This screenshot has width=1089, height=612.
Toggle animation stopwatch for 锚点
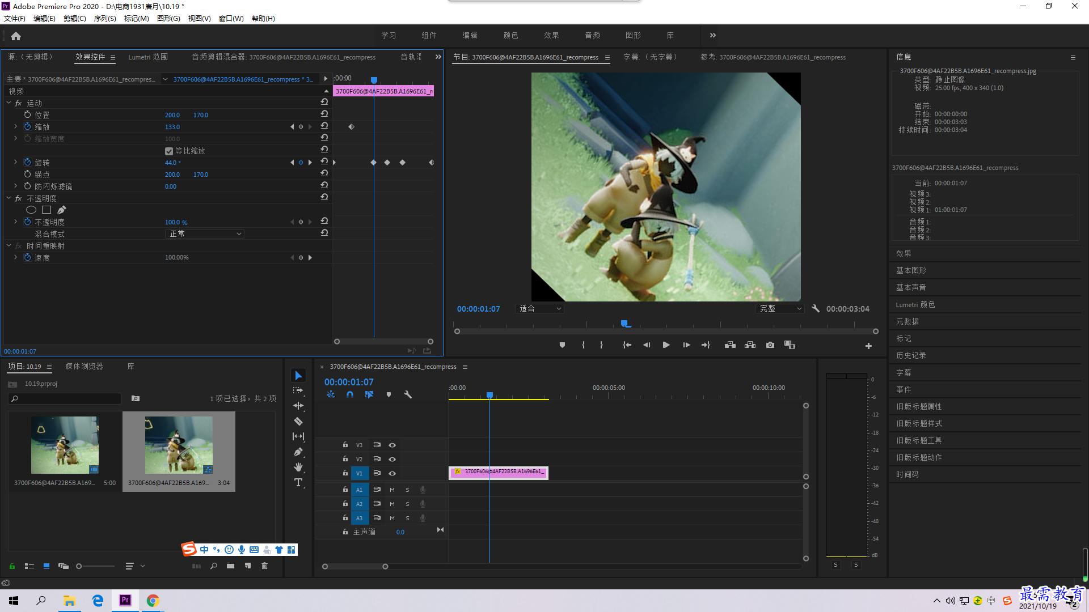27,174
